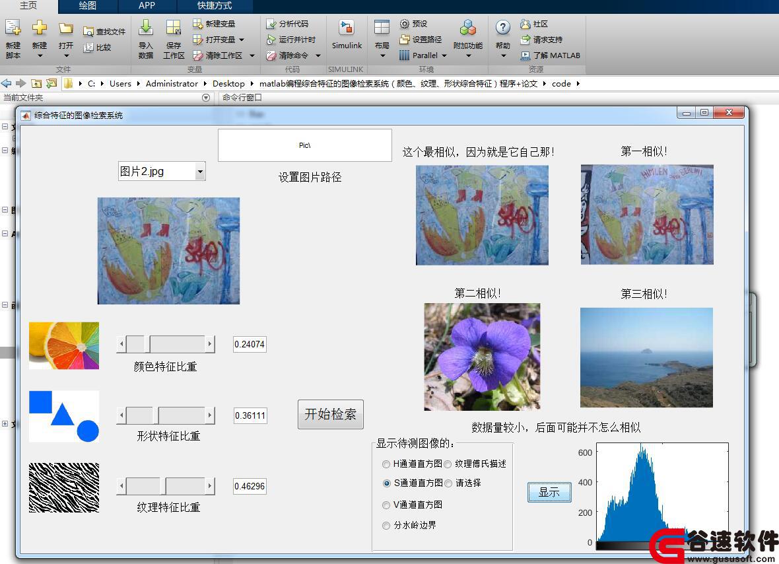The image size is (779, 564).
Task: Click 导入数据 (Import Data) icon
Action: [145, 28]
